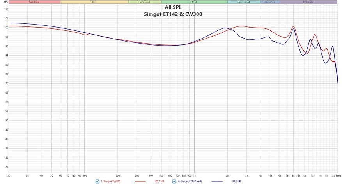Toggle the Simgot EW300 trace checkbox
342x184 pixels.
97,181
